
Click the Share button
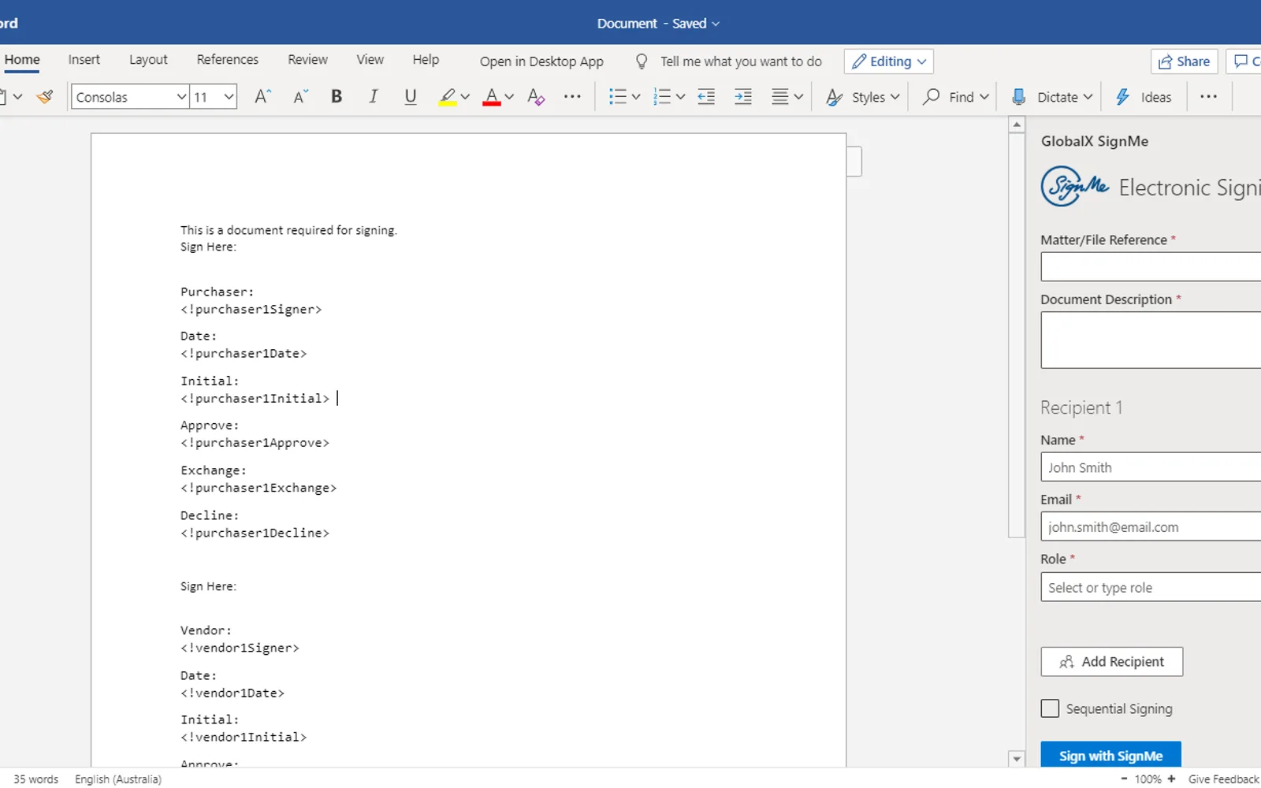coord(1185,61)
